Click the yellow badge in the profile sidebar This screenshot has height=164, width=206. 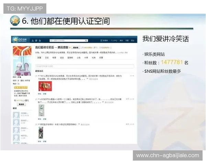coord(21,87)
